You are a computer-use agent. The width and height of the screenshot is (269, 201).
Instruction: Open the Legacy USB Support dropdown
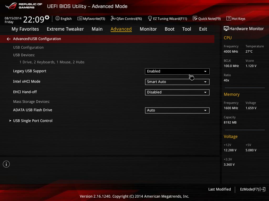click(177, 71)
